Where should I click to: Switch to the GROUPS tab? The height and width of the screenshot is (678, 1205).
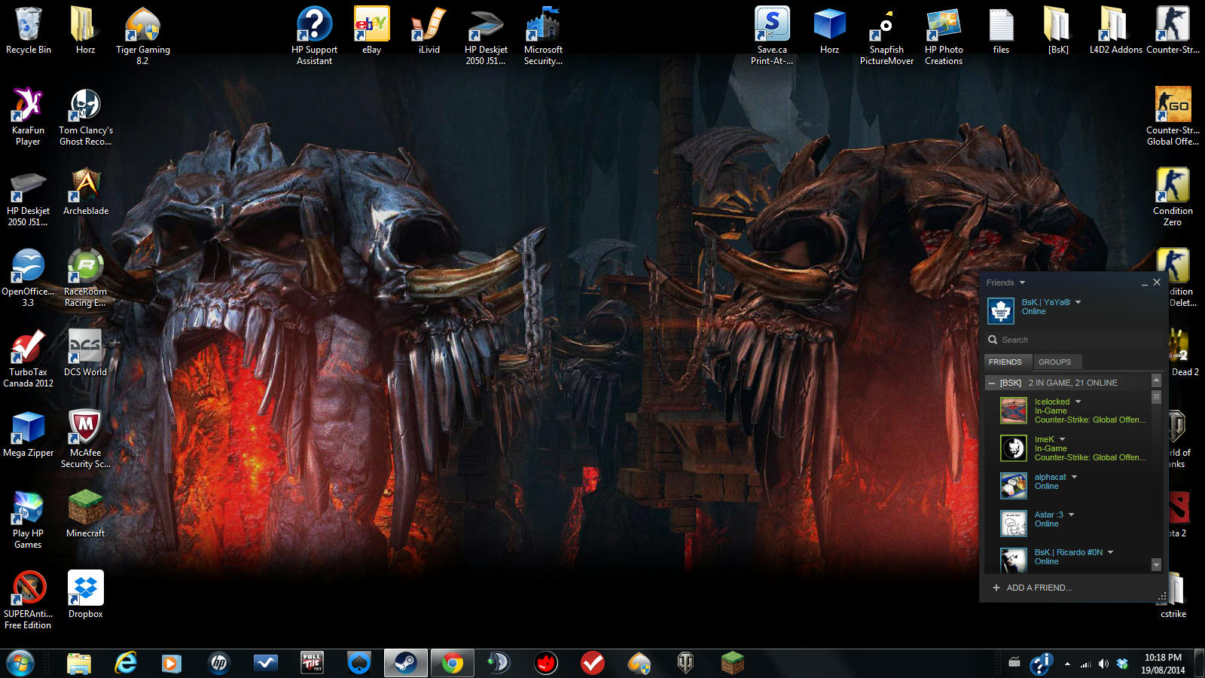pos(1054,362)
